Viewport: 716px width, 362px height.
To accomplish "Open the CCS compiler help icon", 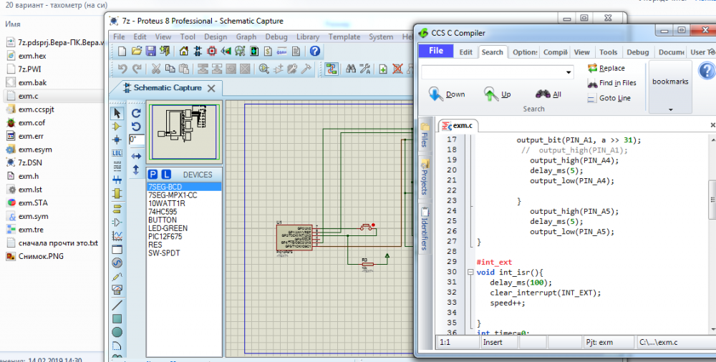I will pos(706,72).
